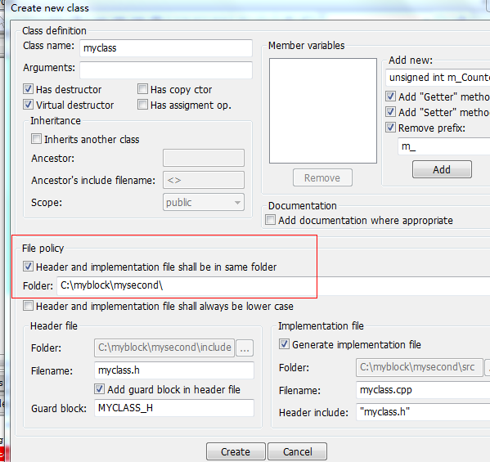The height and width of the screenshot is (462, 490).
Task: Click the Create button
Action: tap(236, 451)
